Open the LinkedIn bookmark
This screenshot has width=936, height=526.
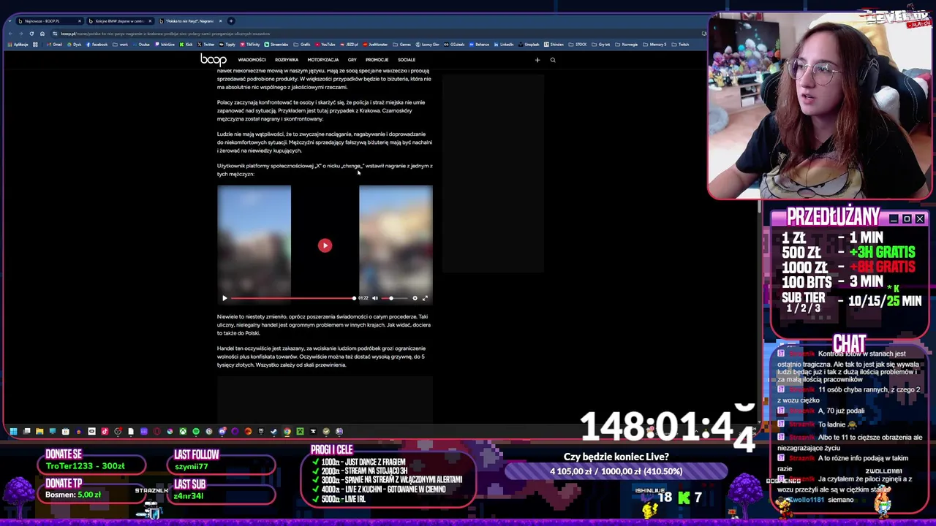pos(504,45)
